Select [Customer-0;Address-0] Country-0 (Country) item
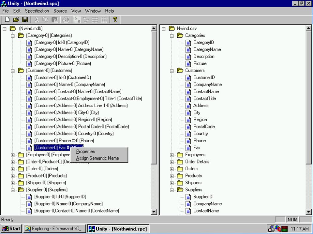313x234 pixels. coord(74,134)
